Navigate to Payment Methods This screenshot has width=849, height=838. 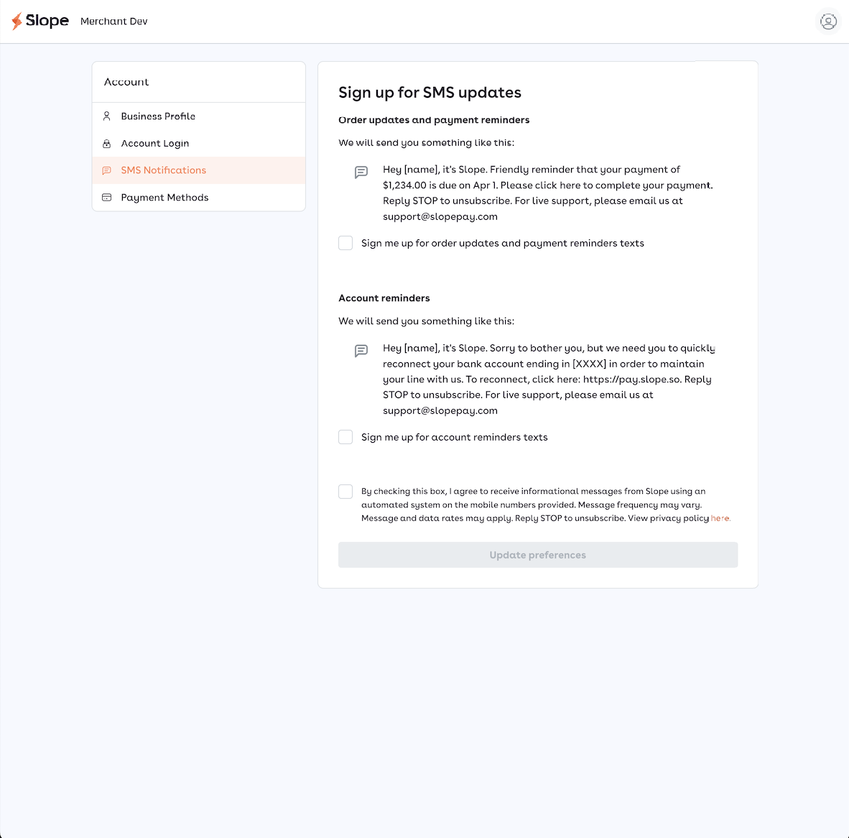[x=164, y=198]
